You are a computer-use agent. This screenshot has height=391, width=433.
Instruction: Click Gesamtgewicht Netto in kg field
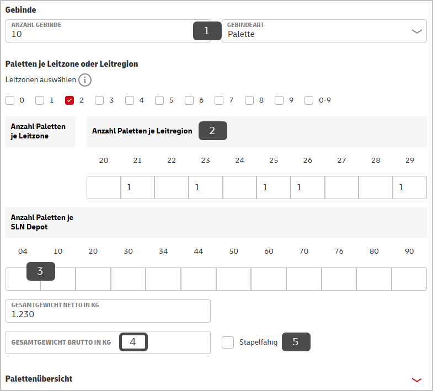click(x=108, y=311)
